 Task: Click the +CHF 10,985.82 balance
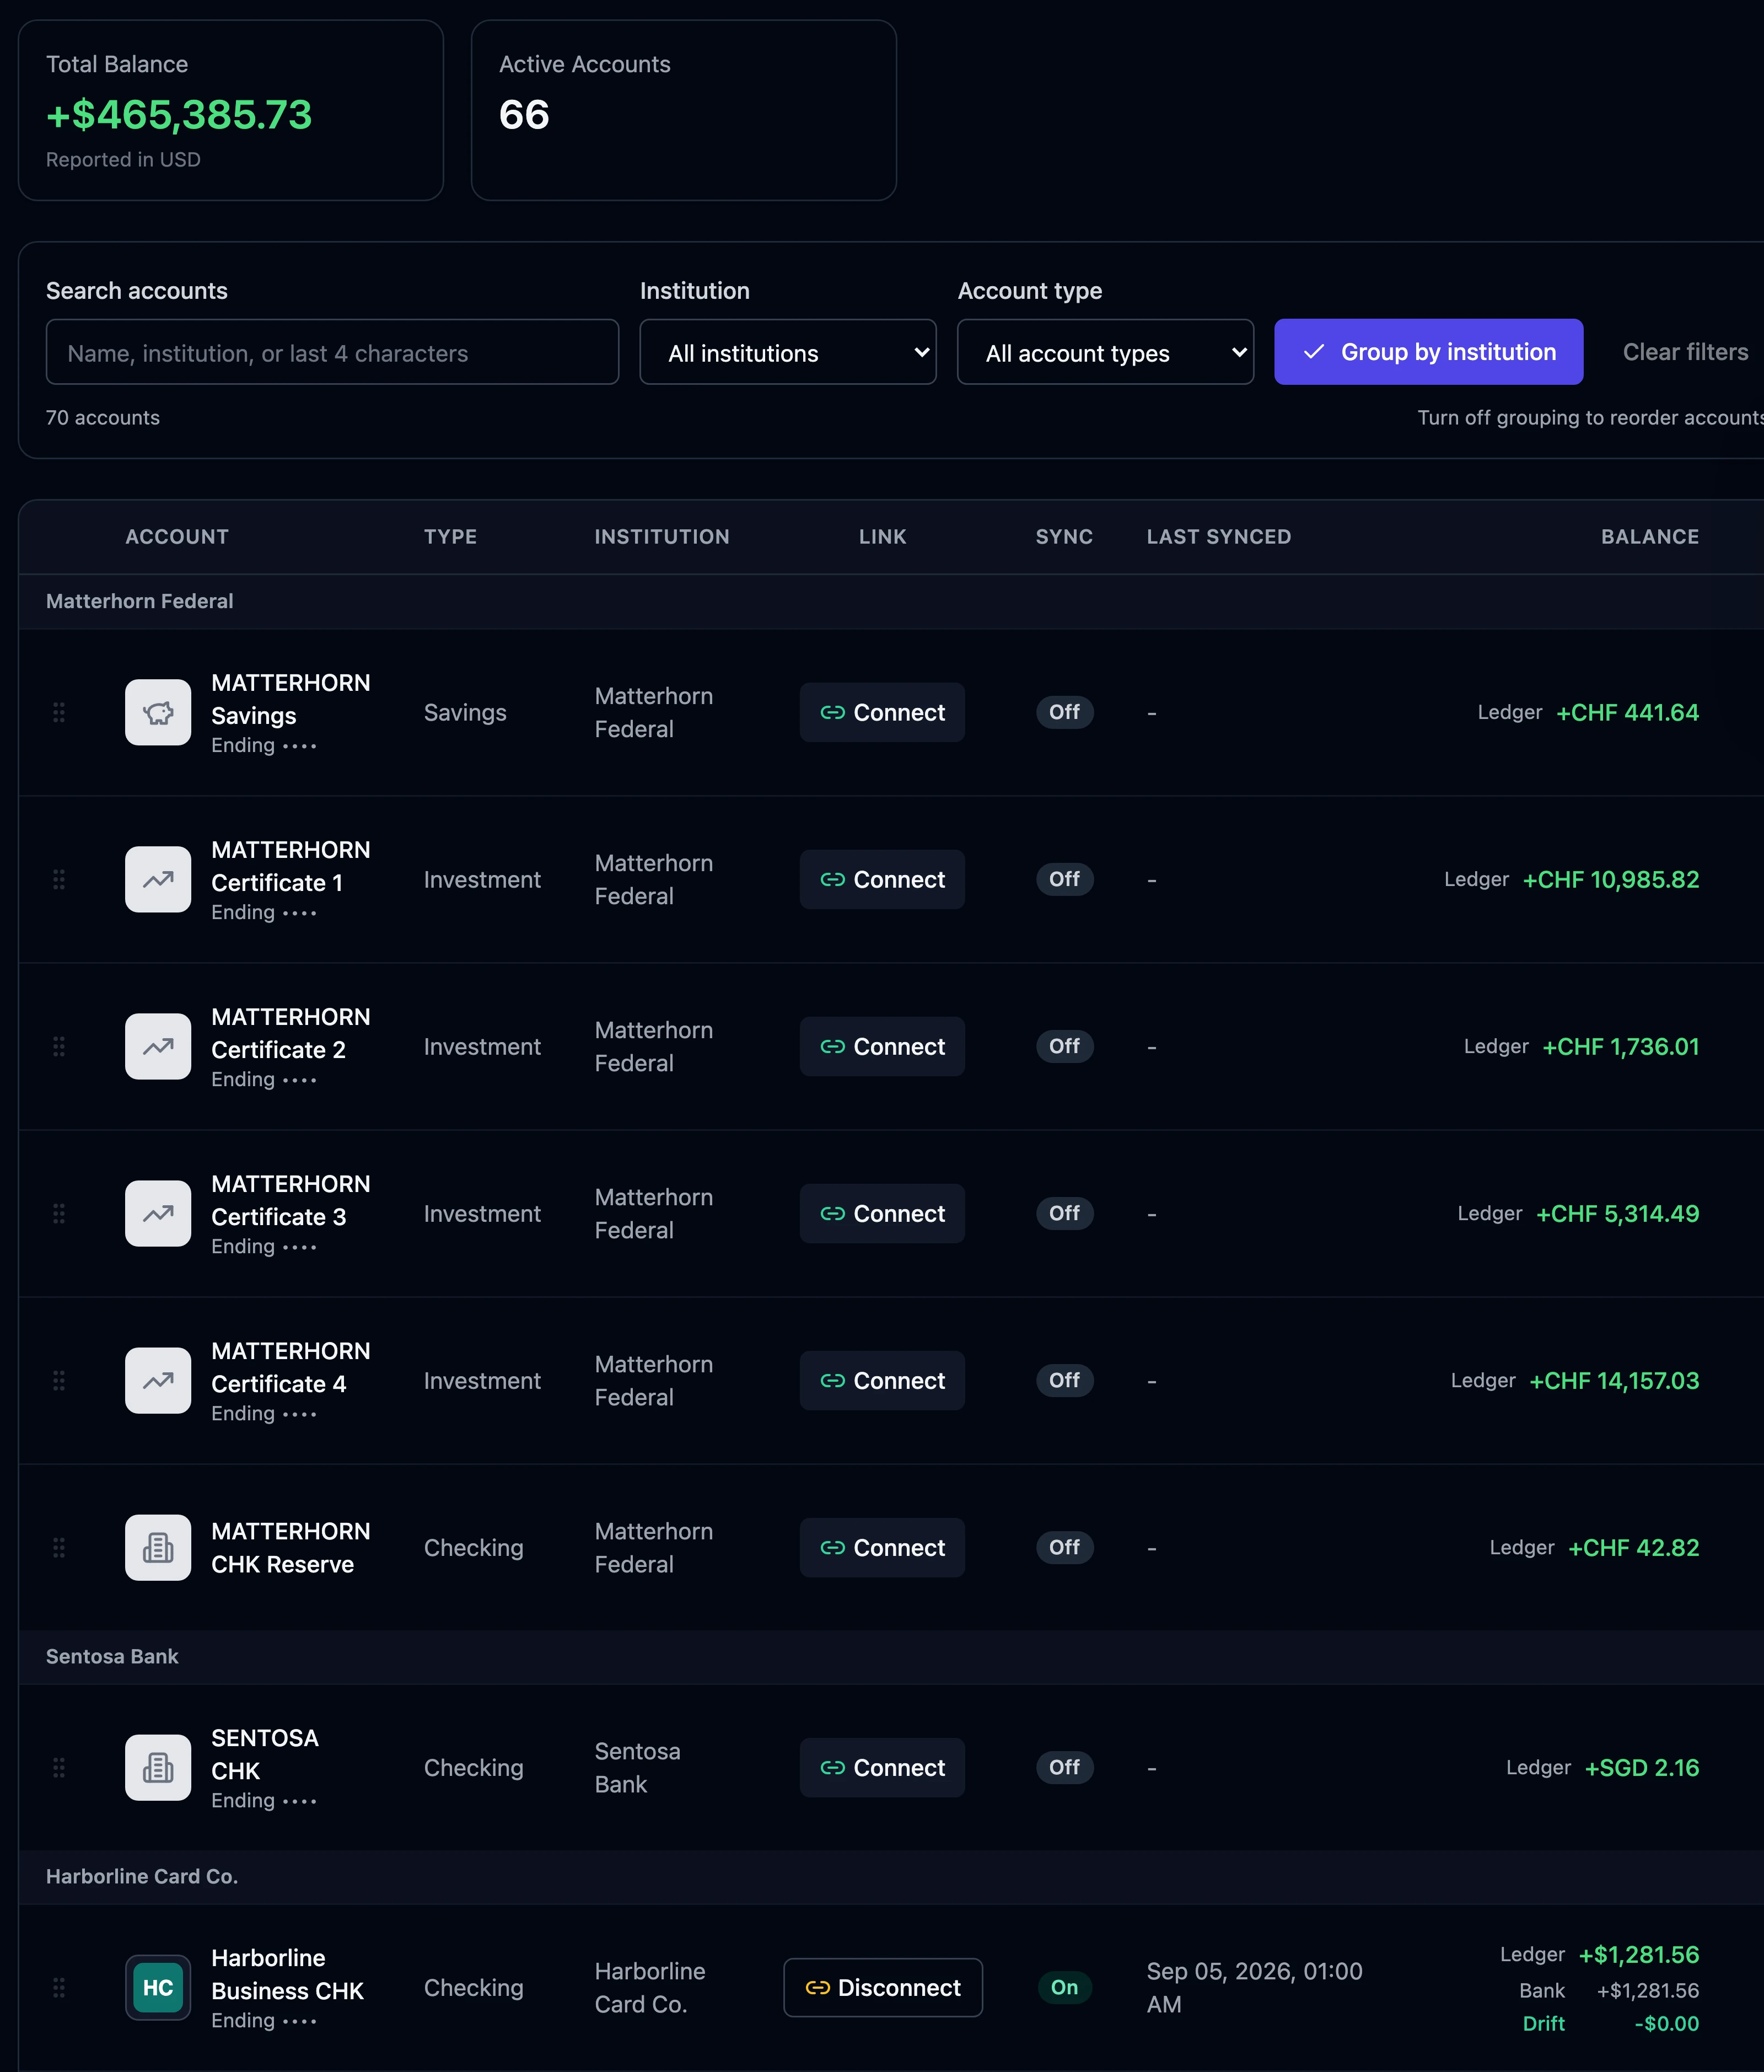coord(1610,879)
